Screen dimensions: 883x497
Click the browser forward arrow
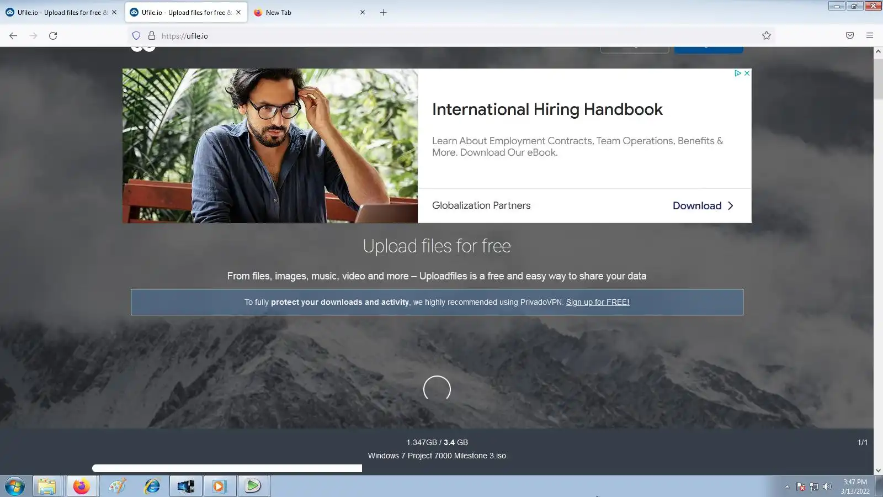point(33,36)
